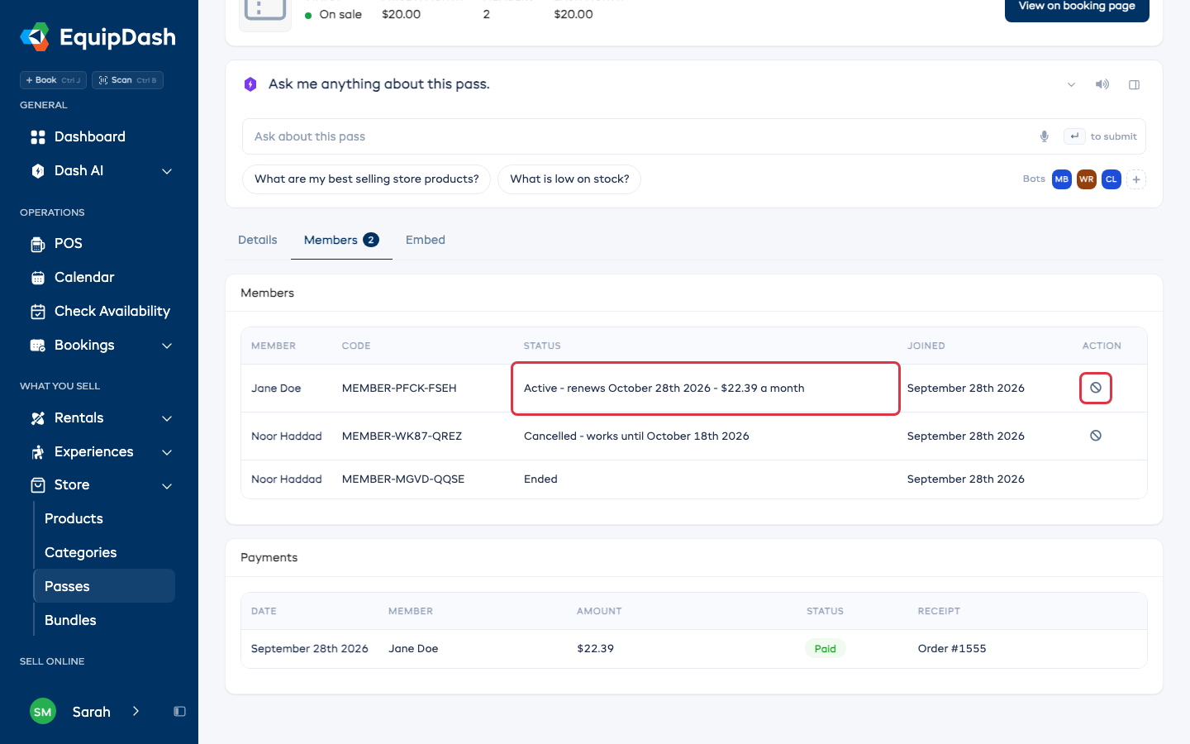Open Sarah's account menu arrow
This screenshot has height=744, width=1190.
point(136,711)
